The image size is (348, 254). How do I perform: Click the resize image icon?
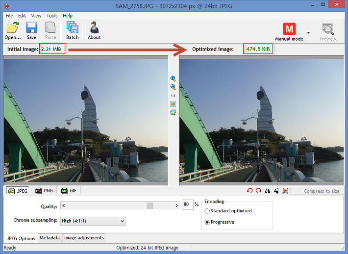pos(285,191)
